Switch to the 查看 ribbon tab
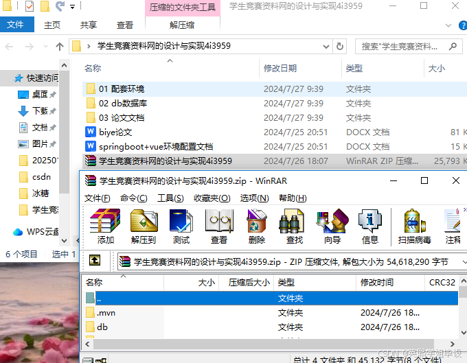The width and height of the screenshot is (467, 363). [125, 25]
